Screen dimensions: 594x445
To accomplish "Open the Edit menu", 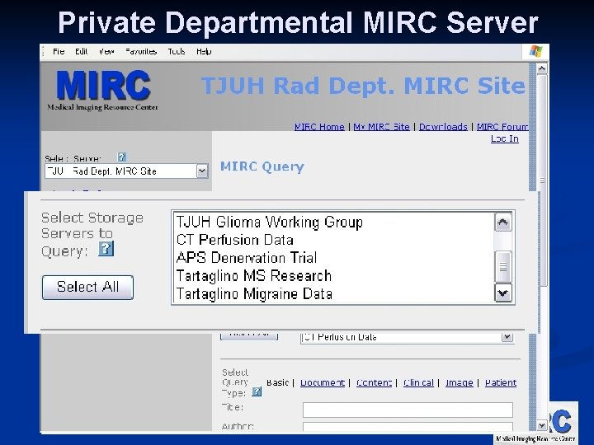I will (81, 51).
